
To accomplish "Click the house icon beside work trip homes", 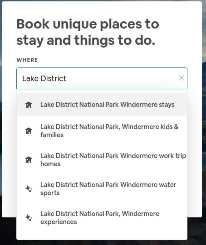I will click(x=29, y=160).
